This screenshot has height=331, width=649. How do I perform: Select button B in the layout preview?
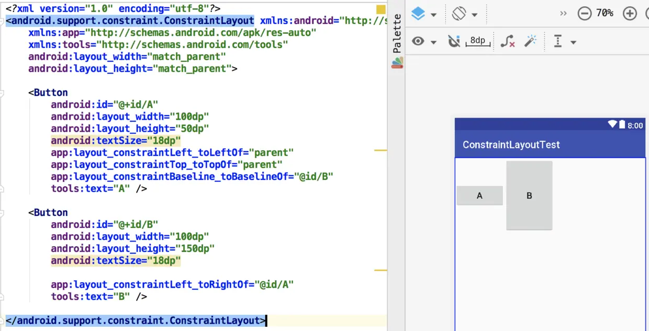(529, 196)
